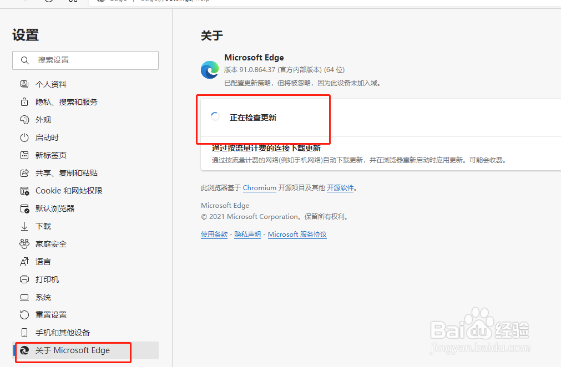Image resolution: width=561 pixels, height=367 pixels.
Task: Click the 正在检查更新 status text
Action: click(253, 118)
